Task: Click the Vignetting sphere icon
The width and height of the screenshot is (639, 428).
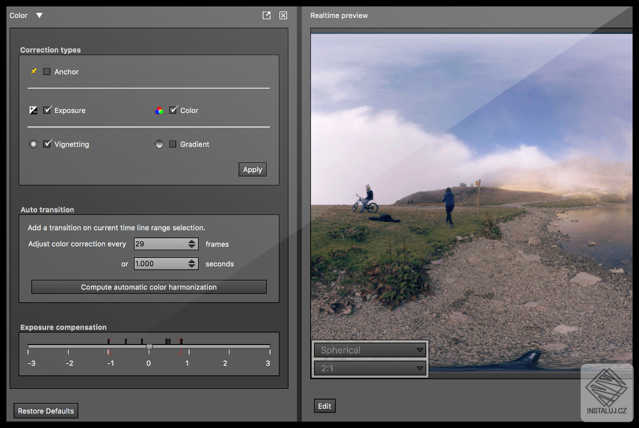Action: [x=33, y=144]
